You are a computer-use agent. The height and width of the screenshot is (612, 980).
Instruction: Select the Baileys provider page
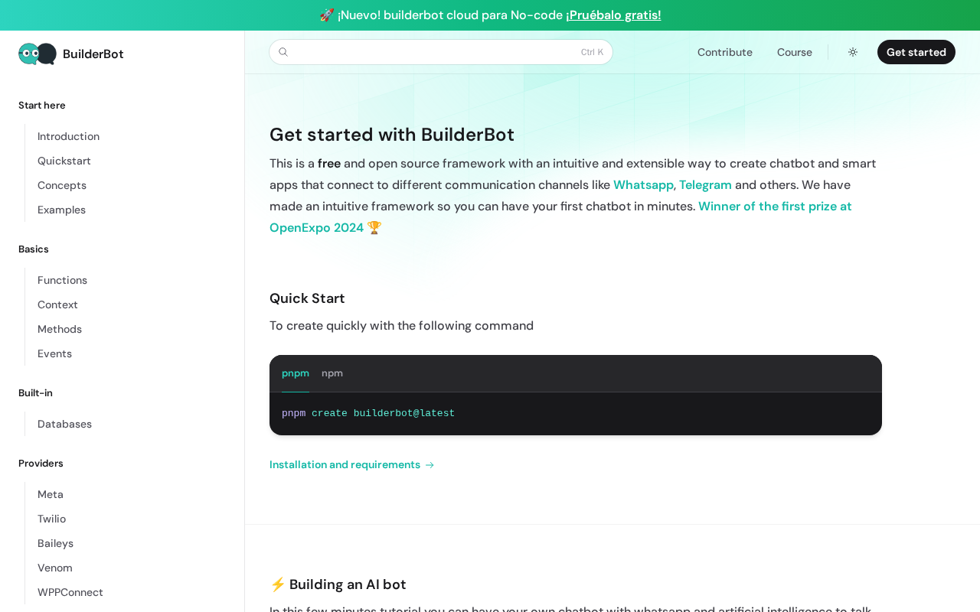[x=55, y=543]
